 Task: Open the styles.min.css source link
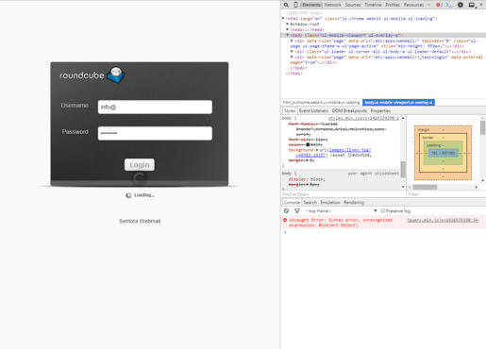pyautogui.click(x=363, y=118)
